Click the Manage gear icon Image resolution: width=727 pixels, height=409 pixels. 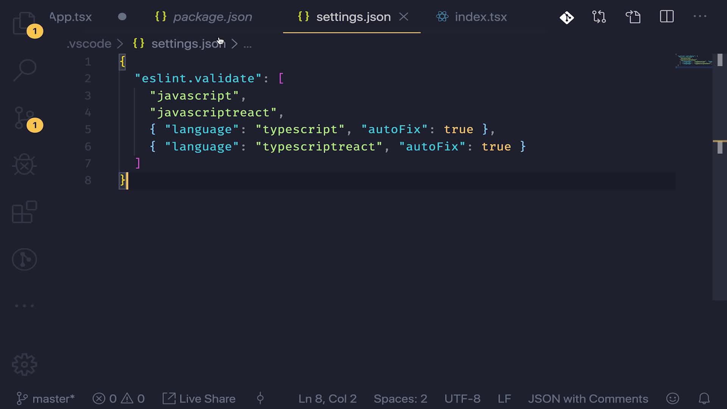point(24,364)
